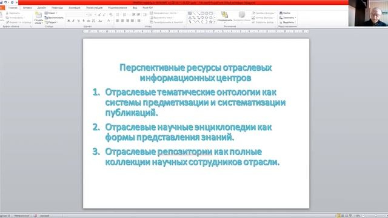Image resolution: width=388 pixels, height=218 pixels.
Task: Click the underlined word 'репозитории' on slide
Action: [185, 151]
